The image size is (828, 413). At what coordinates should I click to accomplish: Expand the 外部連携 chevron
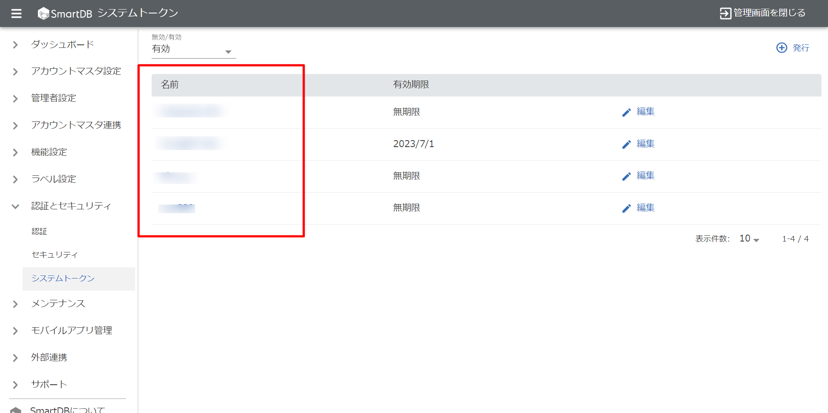click(x=15, y=358)
